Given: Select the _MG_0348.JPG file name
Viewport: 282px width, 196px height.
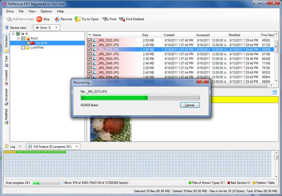Looking at the screenshot, I should coord(108,63).
